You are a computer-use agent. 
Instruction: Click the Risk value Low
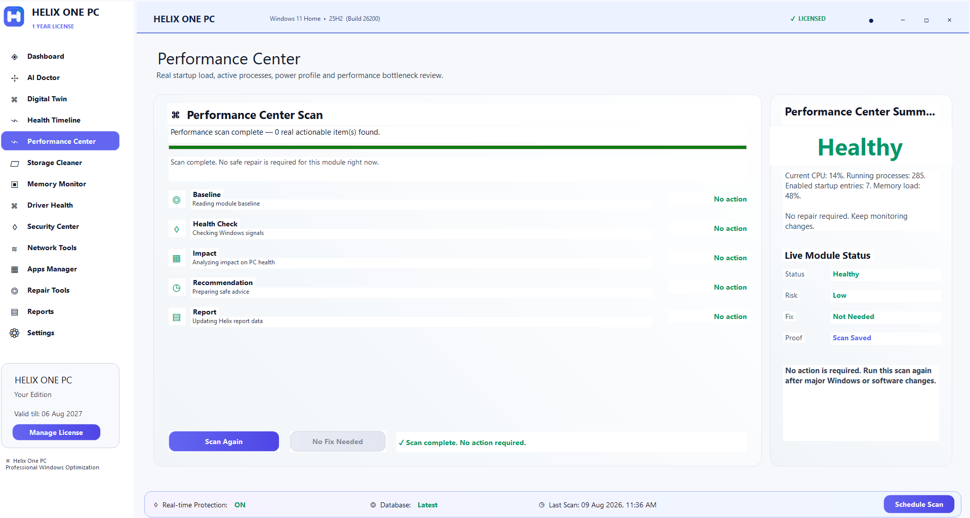(839, 295)
